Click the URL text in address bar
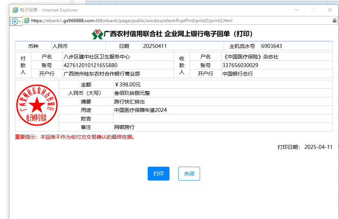This screenshot has height=219, width=339. coord(132,21)
